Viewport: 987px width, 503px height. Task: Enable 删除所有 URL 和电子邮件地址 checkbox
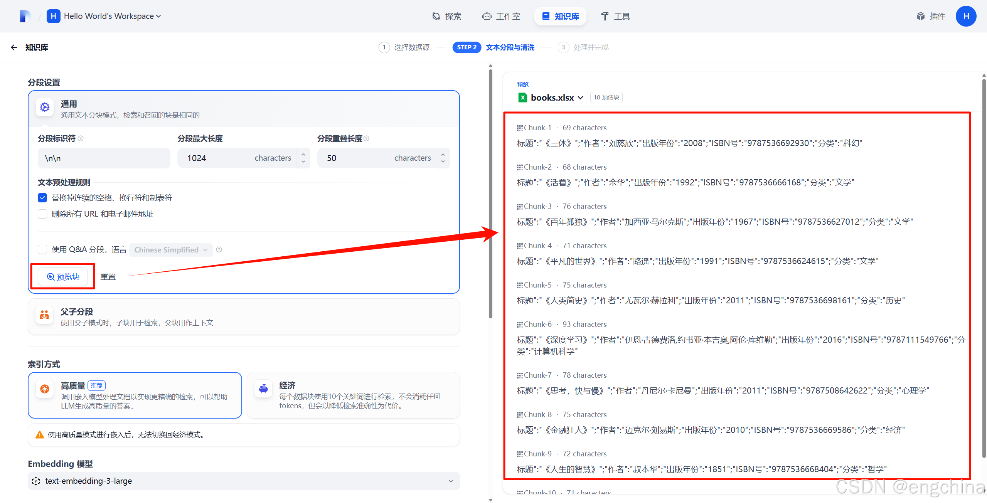[x=42, y=214]
